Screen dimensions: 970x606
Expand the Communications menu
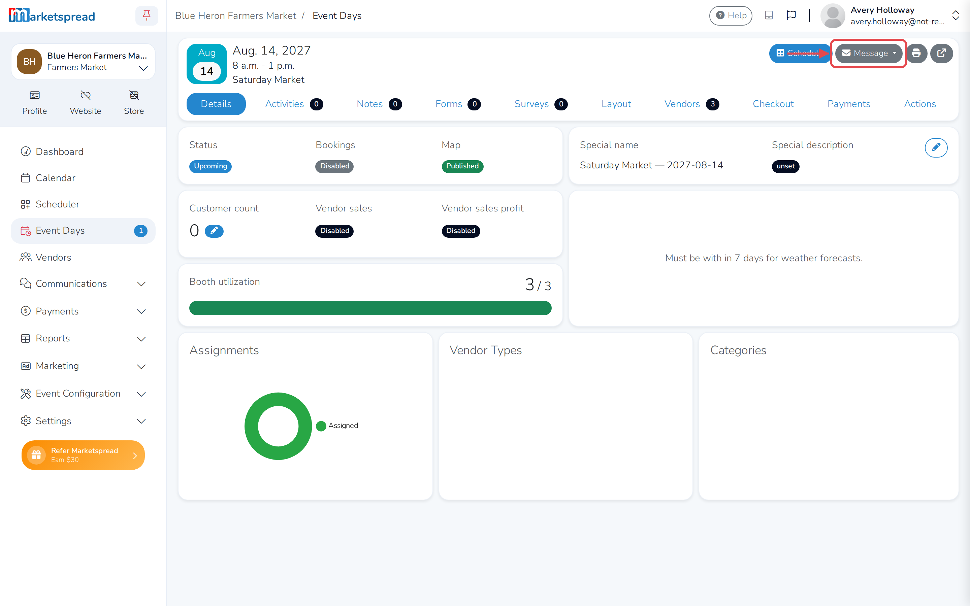click(x=83, y=284)
